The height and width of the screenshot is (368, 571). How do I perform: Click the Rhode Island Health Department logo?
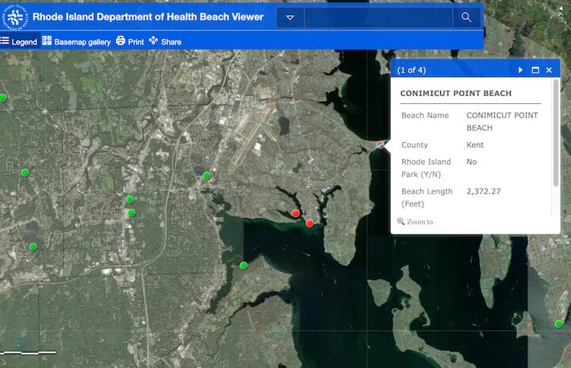coord(15,17)
